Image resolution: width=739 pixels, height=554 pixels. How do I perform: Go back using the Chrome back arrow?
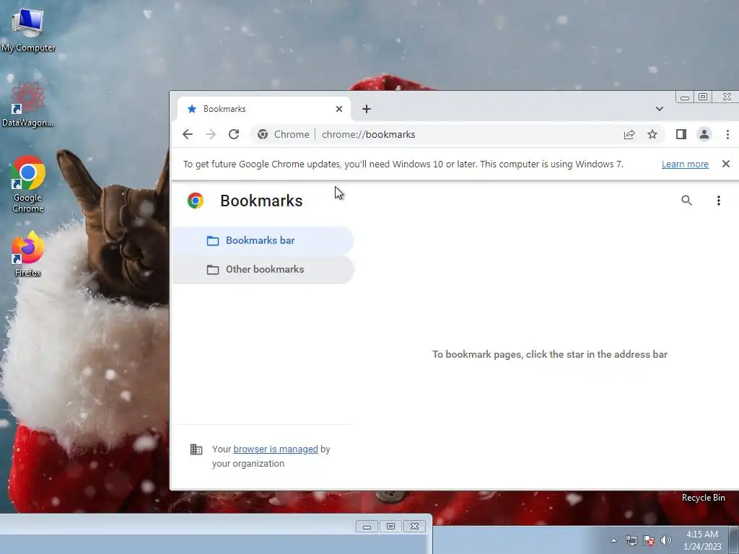188,134
